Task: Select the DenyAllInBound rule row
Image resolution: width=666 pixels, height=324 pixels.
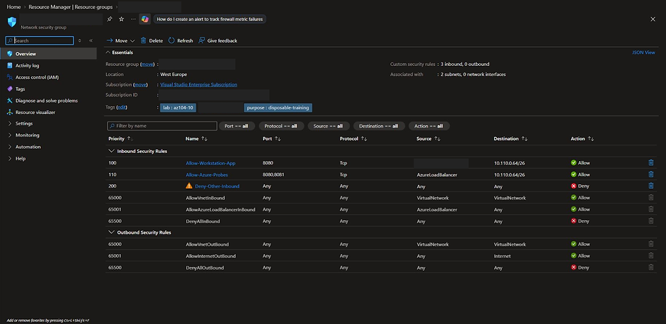Action: click(x=380, y=221)
